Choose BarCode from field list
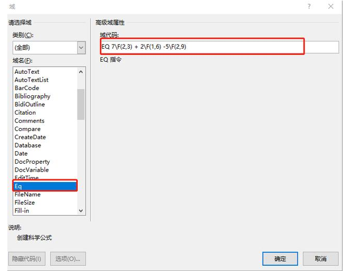 click(27, 88)
